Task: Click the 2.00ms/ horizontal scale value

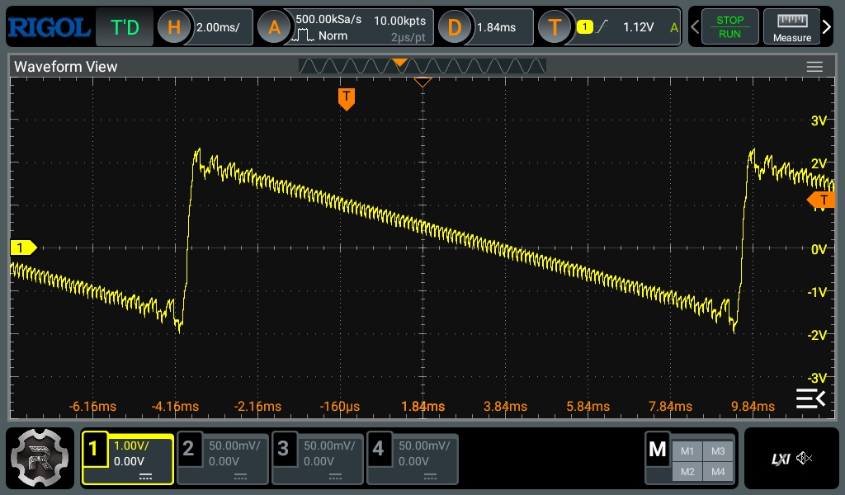Action: pos(218,27)
